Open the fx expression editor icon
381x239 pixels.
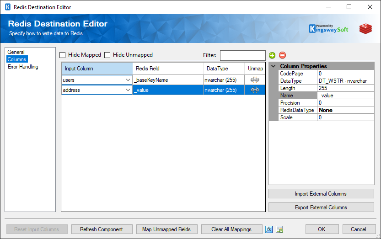point(269,229)
